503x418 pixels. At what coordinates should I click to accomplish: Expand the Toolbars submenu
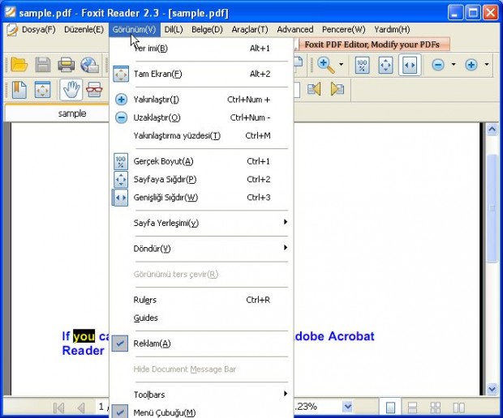tap(201, 395)
